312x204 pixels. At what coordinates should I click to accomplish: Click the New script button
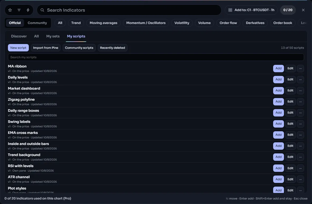click(x=18, y=48)
